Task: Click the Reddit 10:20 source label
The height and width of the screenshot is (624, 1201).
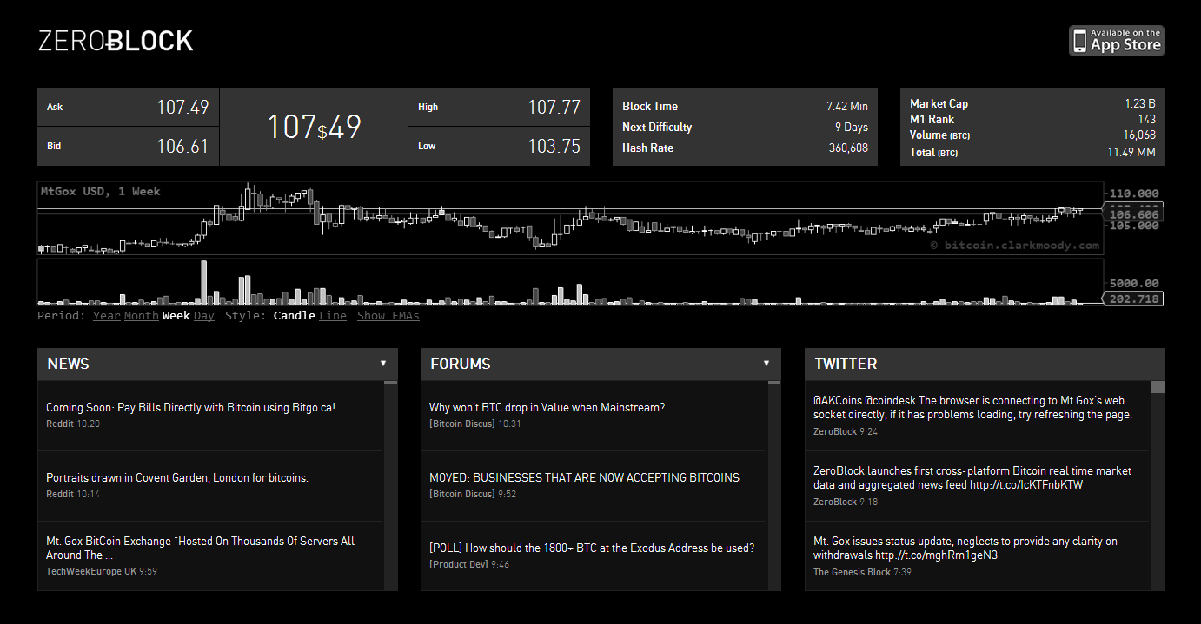Action: coord(73,424)
